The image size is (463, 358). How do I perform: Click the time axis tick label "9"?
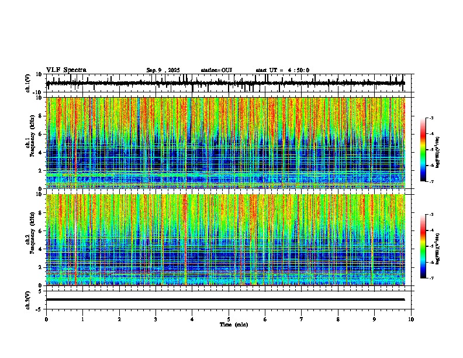coord(374,319)
